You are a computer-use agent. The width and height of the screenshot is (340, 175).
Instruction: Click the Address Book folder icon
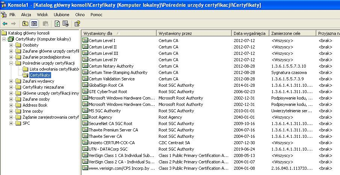[18, 105]
